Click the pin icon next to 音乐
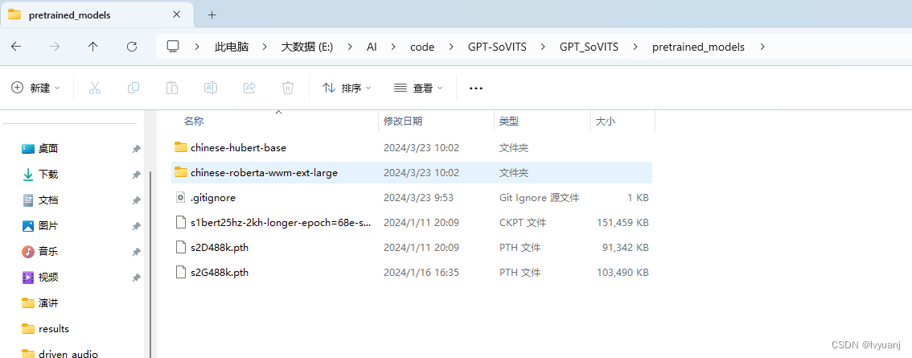 [136, 252]
